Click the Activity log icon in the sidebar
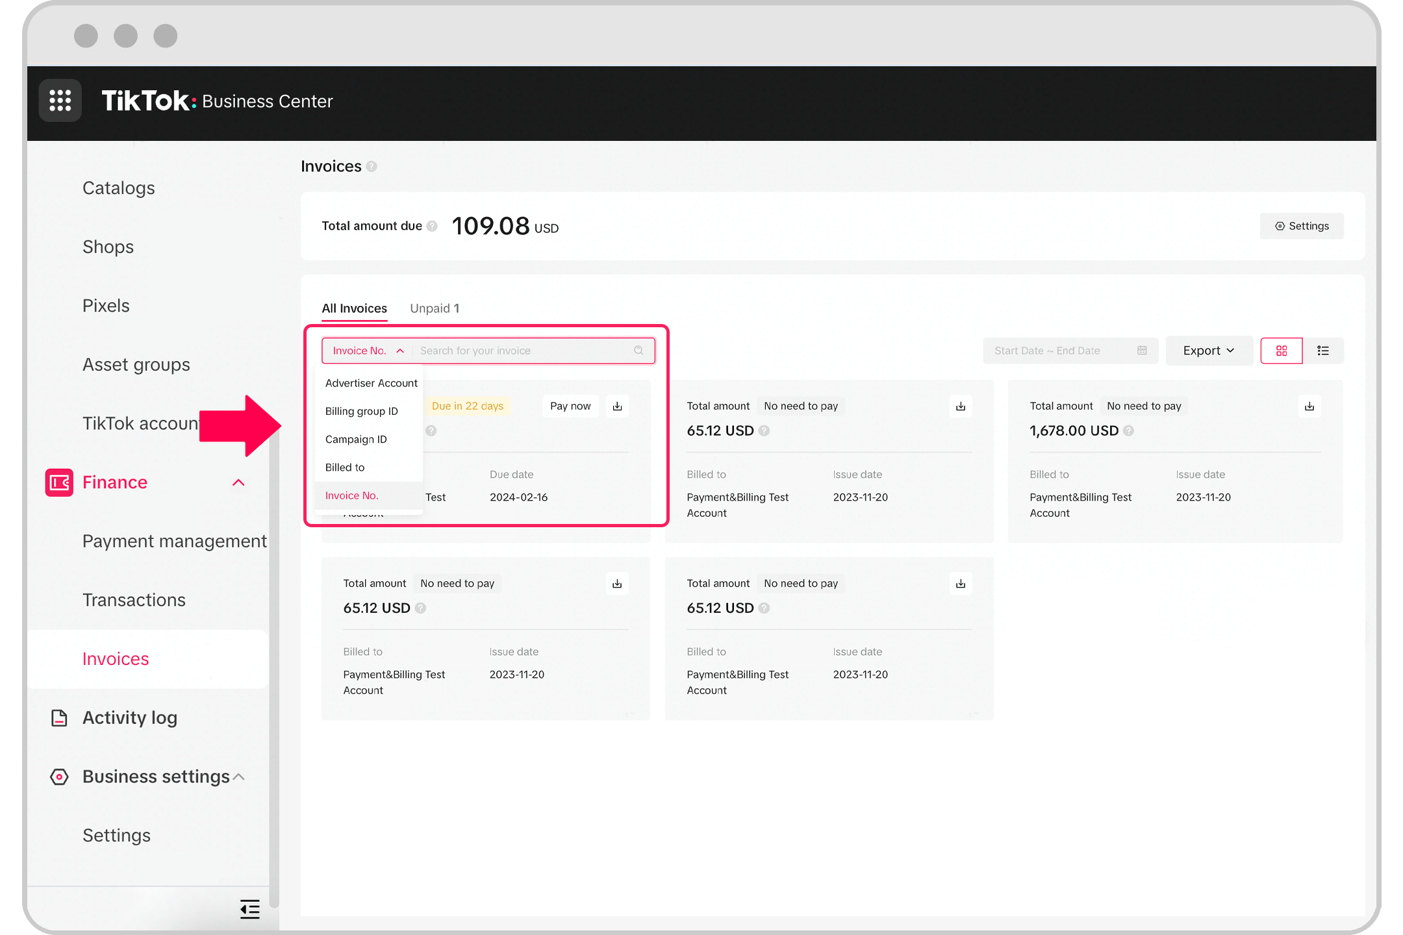 click(x=58, y=717)
